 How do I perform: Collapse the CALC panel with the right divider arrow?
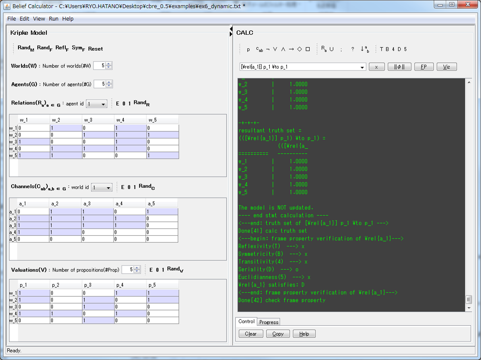pyautogui.click(x=231, y=34)
